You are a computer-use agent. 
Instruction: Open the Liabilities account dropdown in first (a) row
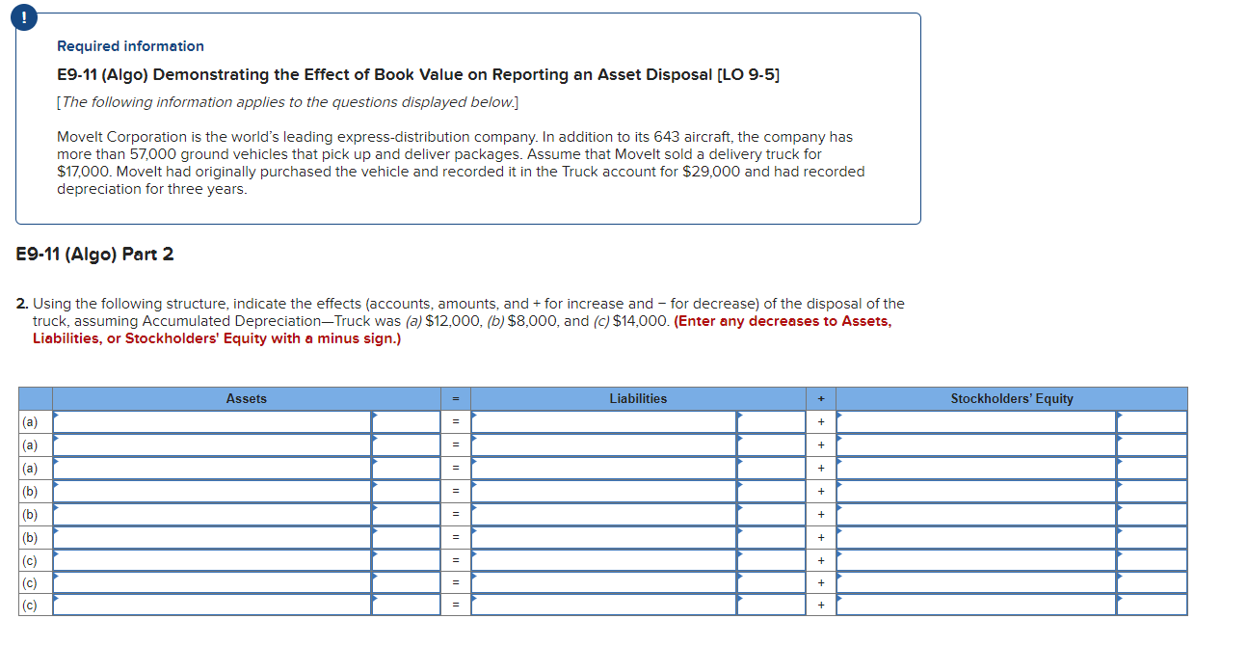point(602,421)
